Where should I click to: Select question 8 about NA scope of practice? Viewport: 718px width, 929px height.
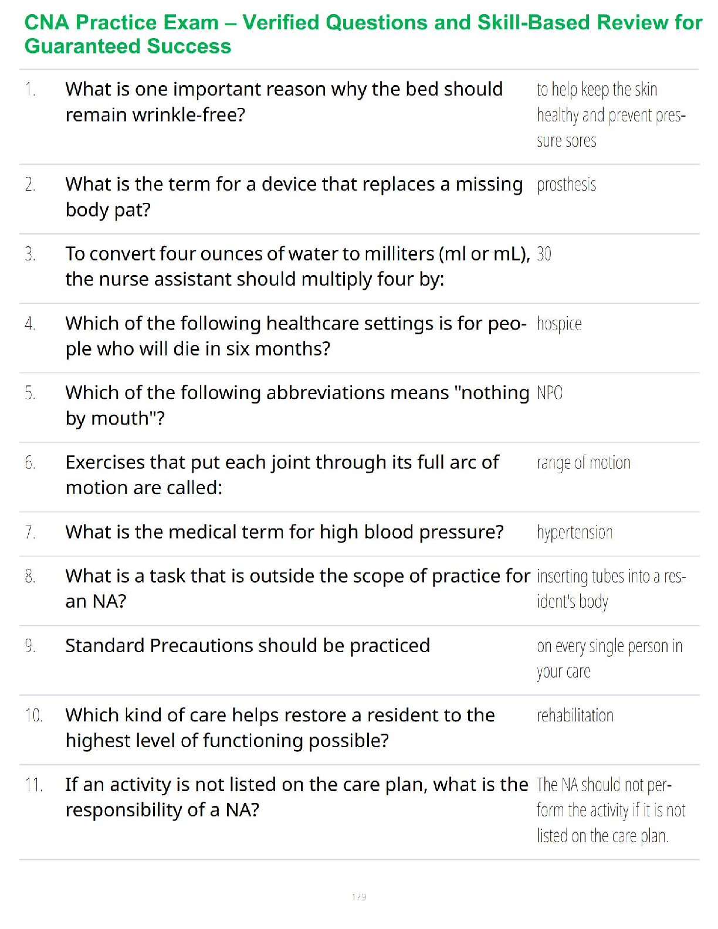pos(297,589)
